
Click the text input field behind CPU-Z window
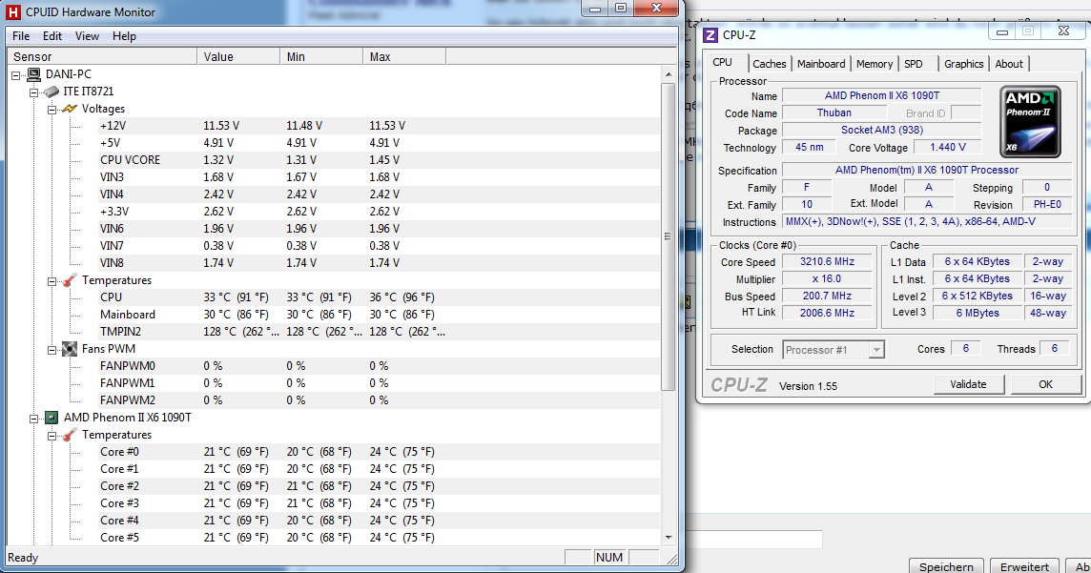pos(754,540)
